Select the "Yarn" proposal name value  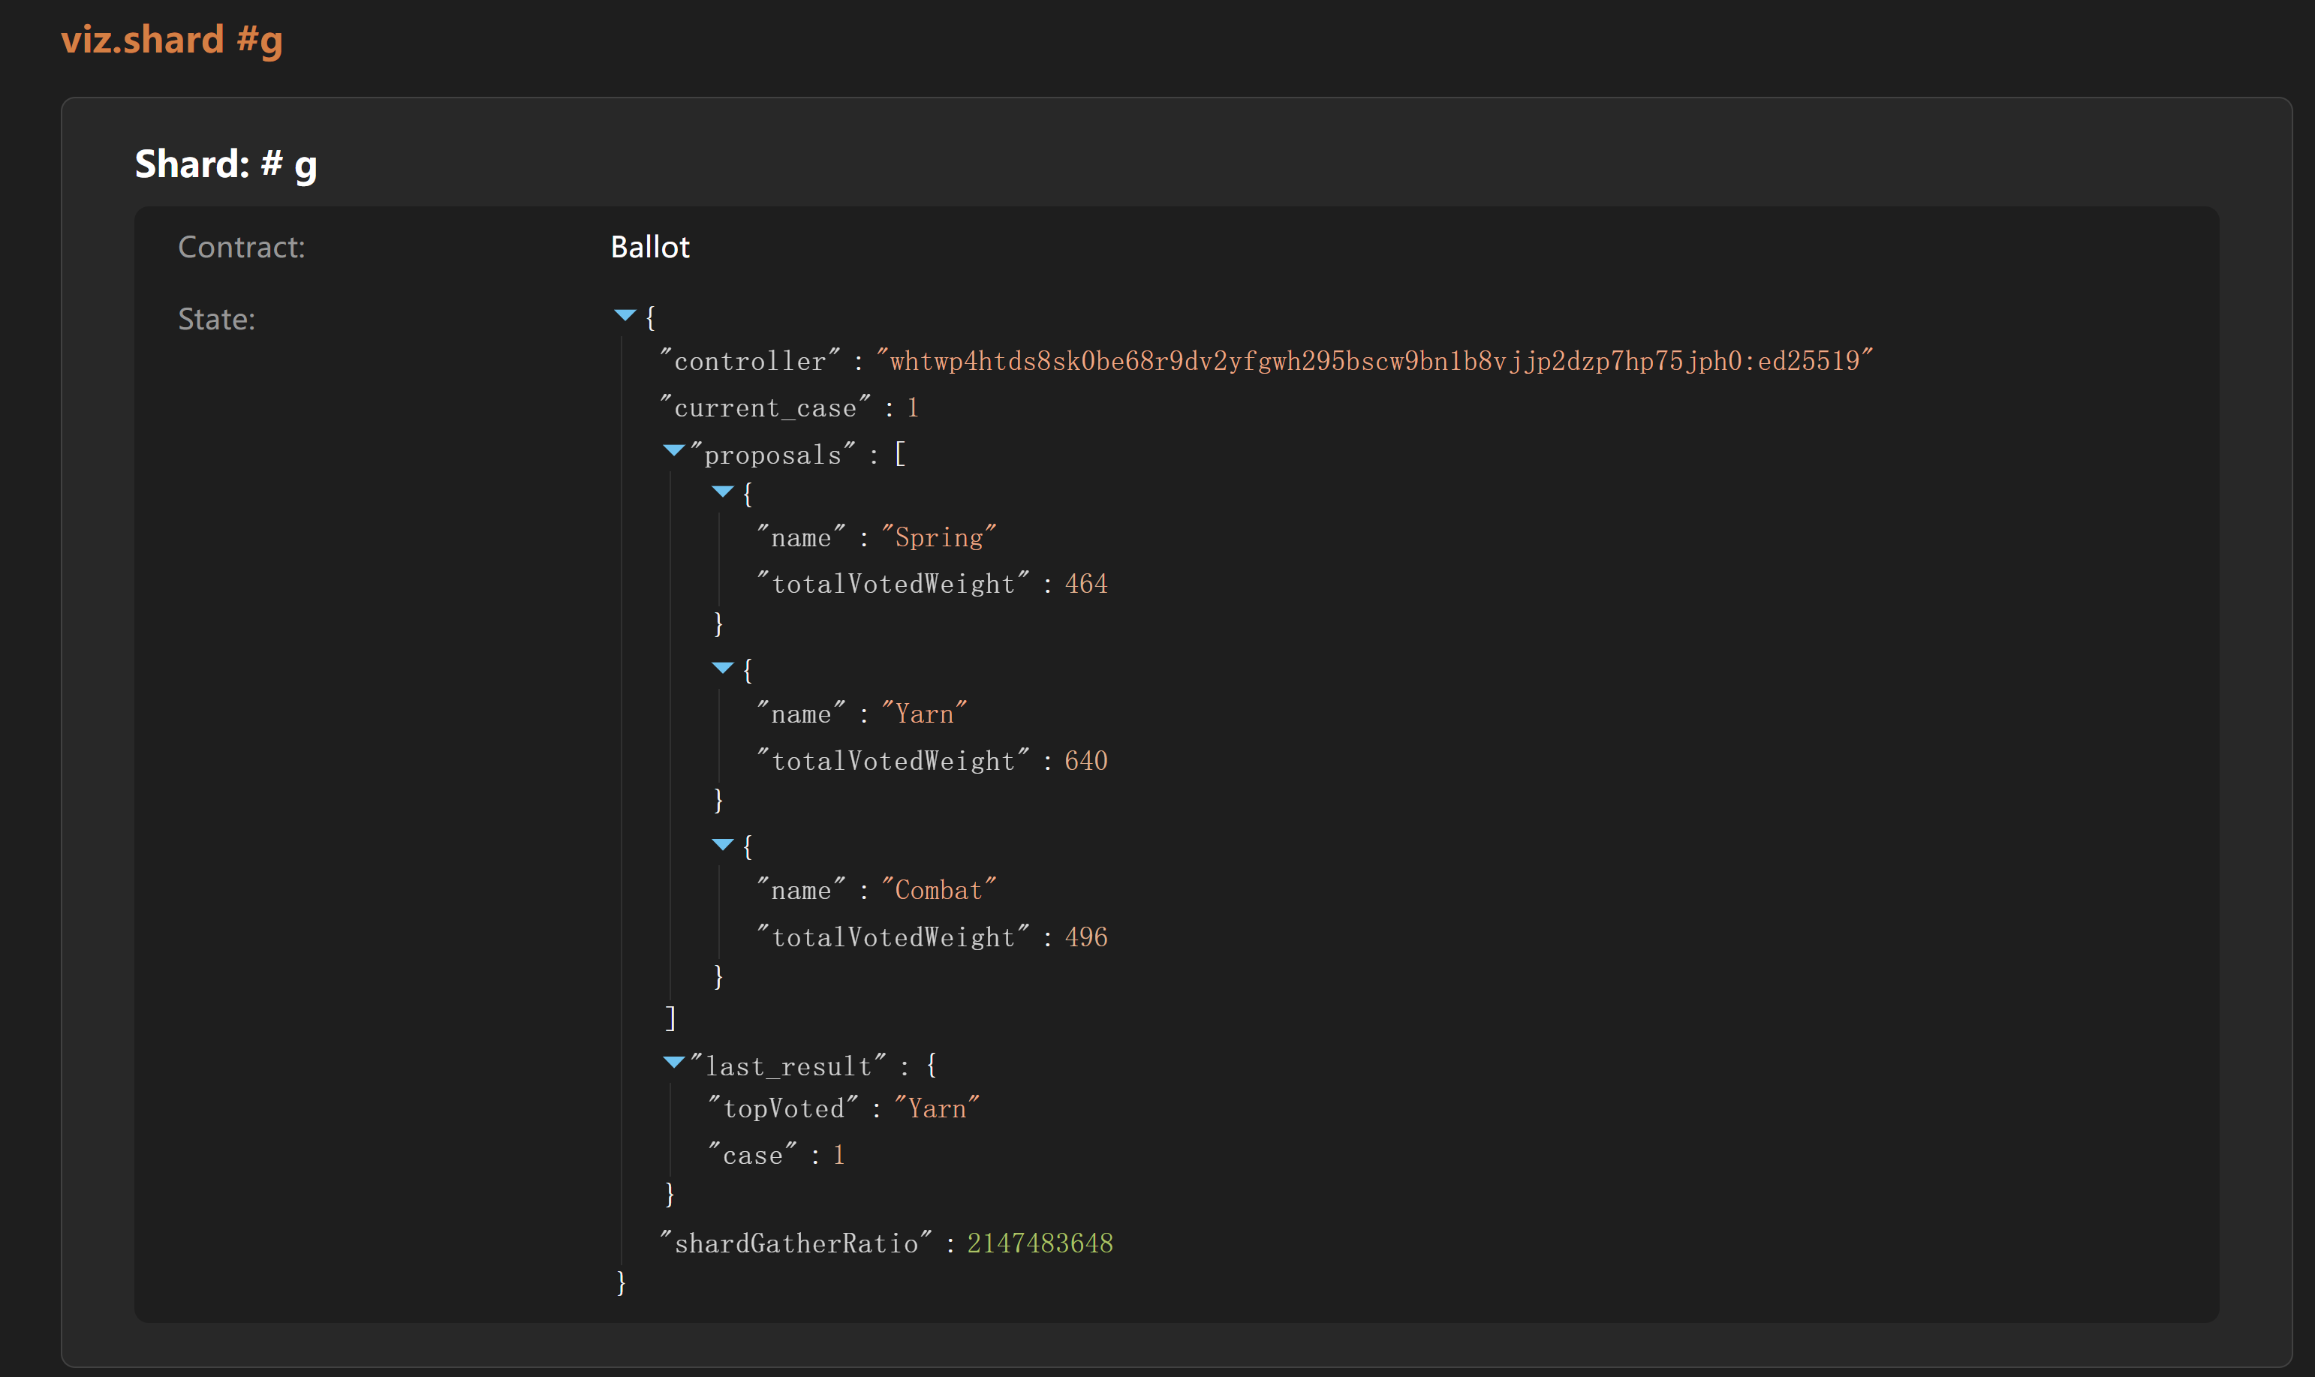click(923, 714)
